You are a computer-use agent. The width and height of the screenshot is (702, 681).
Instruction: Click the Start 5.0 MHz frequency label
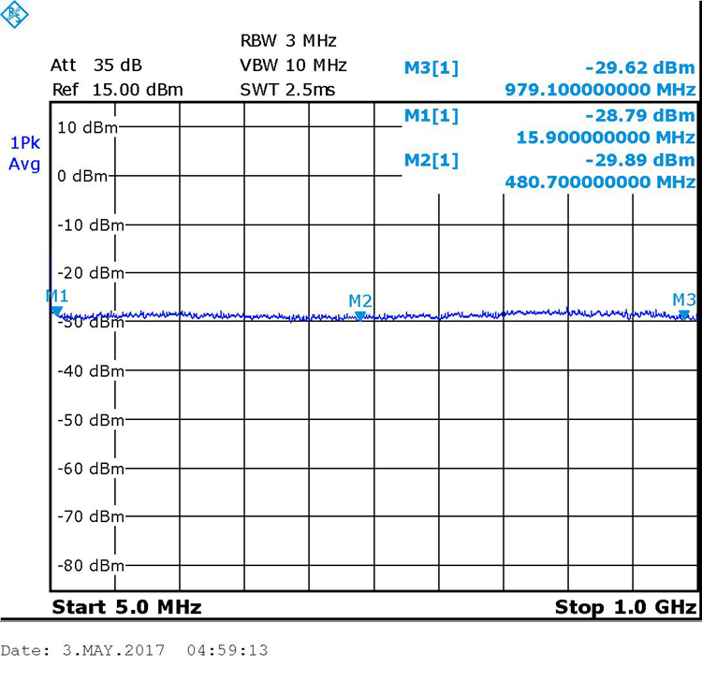126,607
